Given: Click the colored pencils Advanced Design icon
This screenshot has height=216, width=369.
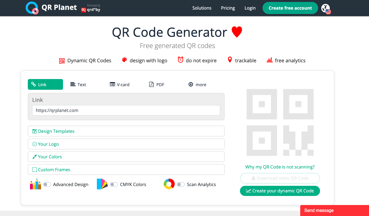Looking at the screenshot, I should [35, 184].
